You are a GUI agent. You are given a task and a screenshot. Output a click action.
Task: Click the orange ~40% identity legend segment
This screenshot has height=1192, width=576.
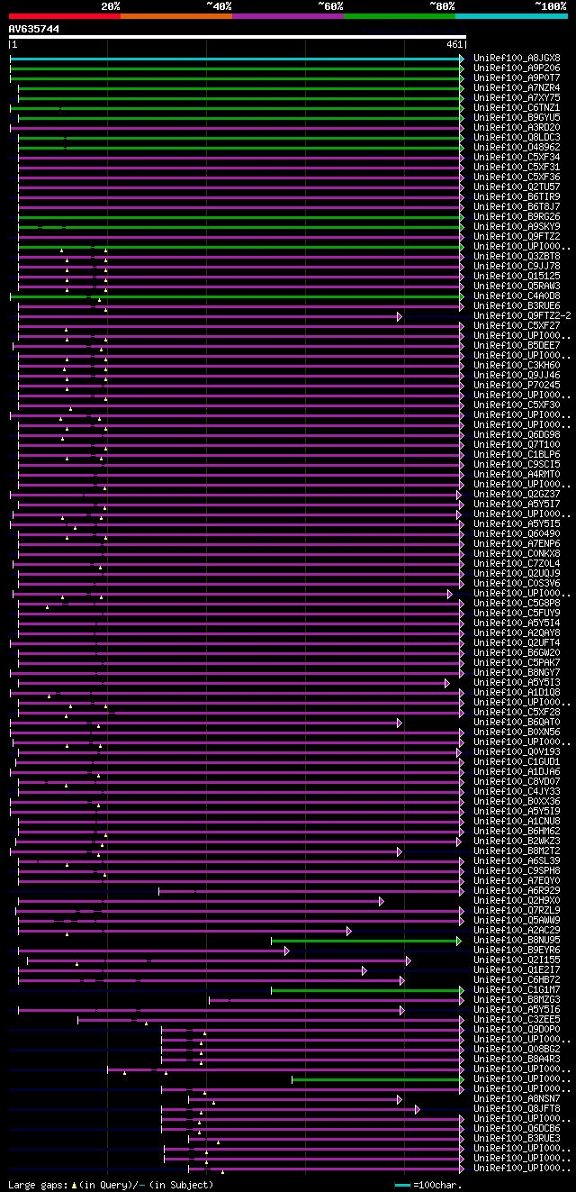(176, 15)
